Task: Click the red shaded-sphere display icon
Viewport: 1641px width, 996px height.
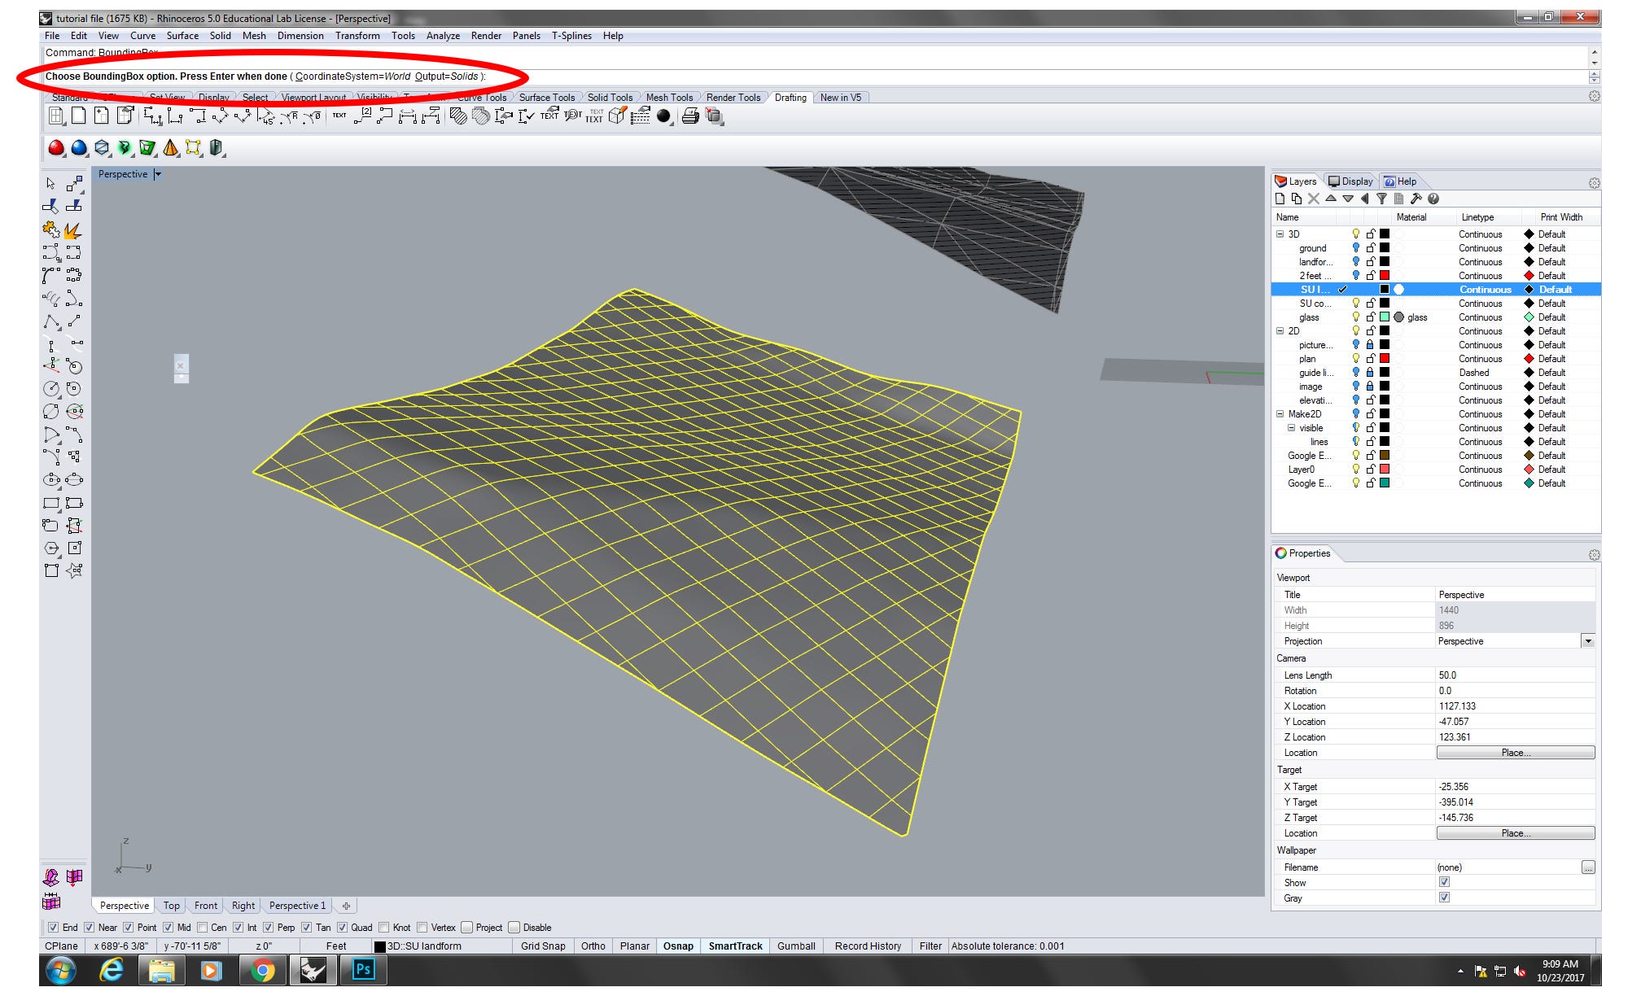Action: [x=55, y=147]
